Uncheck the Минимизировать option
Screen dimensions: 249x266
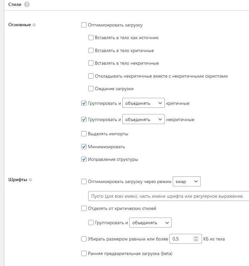tap(84, 147)
